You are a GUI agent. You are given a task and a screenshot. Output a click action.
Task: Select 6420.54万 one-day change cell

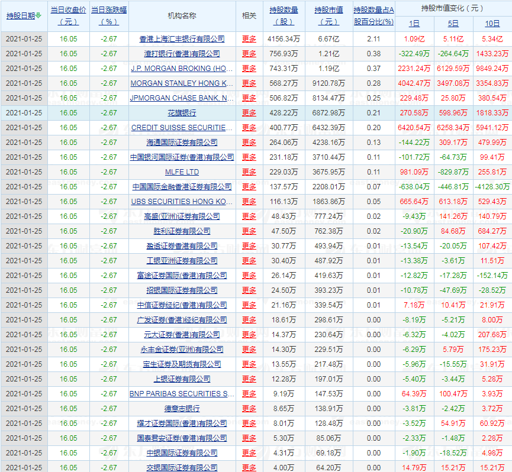(x=414, y=128)
